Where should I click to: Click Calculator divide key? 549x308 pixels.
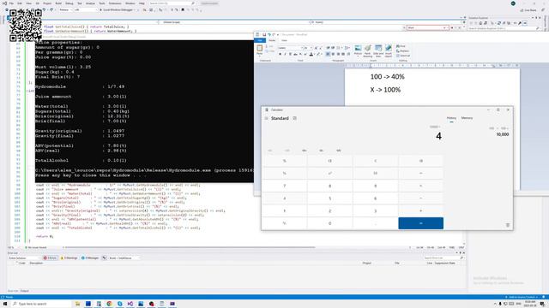click(x=421, y=173)
